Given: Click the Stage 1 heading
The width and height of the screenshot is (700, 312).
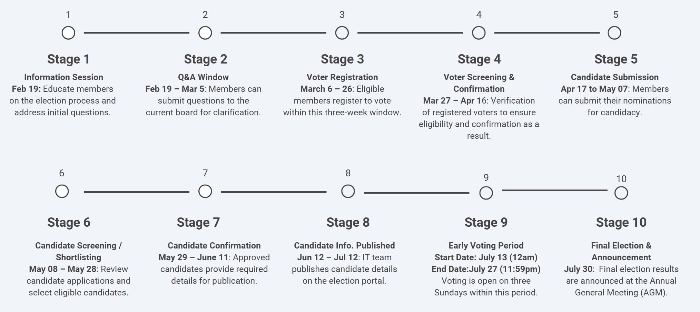Looking at the screenshot, I should 68,59.
